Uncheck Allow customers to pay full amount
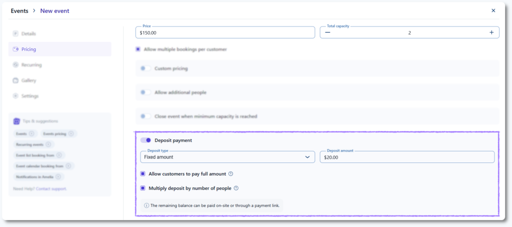Screen dimensions: 512x227 pyautogui.click(x=143, y=174)
